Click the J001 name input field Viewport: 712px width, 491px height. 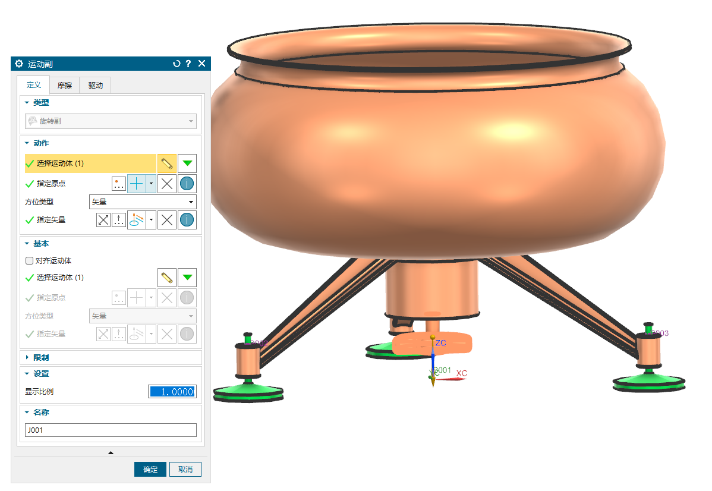click(x=111, y=430)
